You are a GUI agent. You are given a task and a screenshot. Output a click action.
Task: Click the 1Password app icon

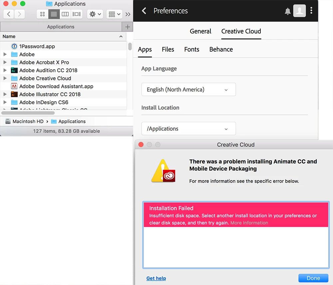click(x=14, y=46)
